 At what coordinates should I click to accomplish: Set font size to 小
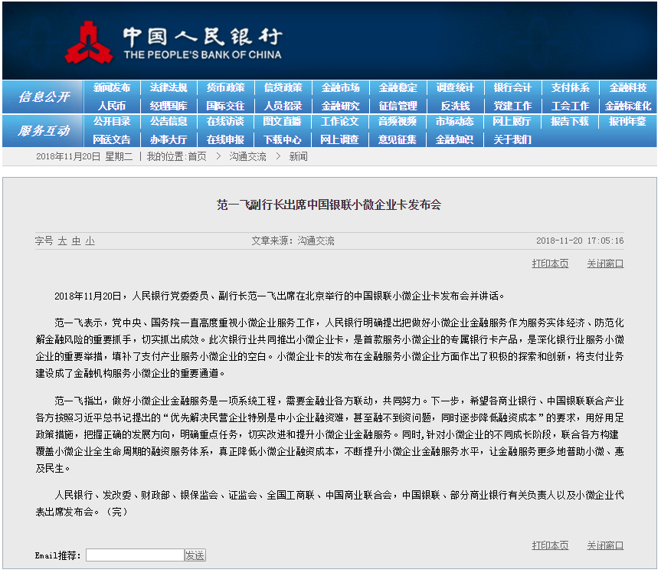90,241
